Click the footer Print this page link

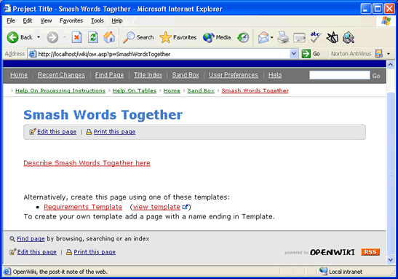tap(95, 252)
